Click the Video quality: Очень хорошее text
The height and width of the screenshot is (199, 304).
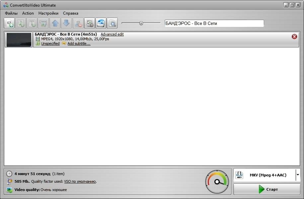[40, 190]
